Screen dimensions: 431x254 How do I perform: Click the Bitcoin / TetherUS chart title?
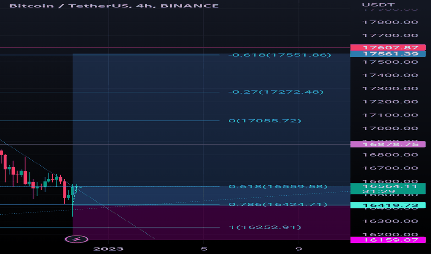click(x=114, y=6)
